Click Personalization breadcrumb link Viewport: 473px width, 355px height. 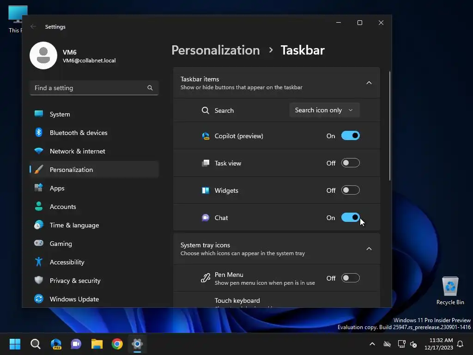tap(215, 50)
